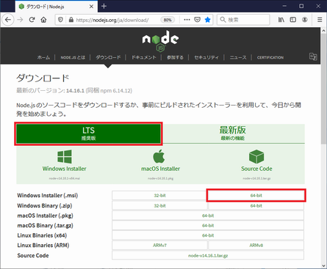Open the library bookshelf icon
This screenshot has height=269, width=327.
point(281,20)
